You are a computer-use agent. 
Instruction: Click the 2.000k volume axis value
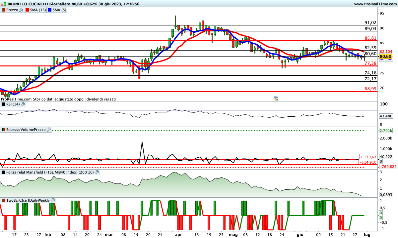tap(386, 138)
